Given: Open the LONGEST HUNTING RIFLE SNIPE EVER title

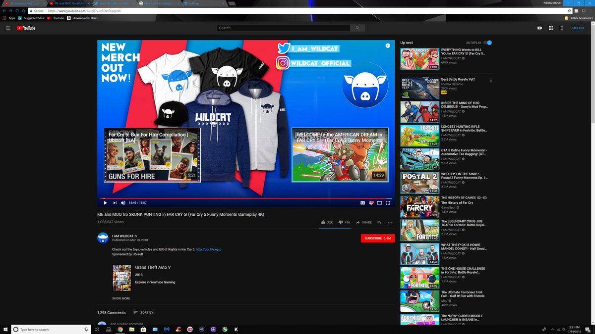Looking at the screenshot, I should click(463, 129).
